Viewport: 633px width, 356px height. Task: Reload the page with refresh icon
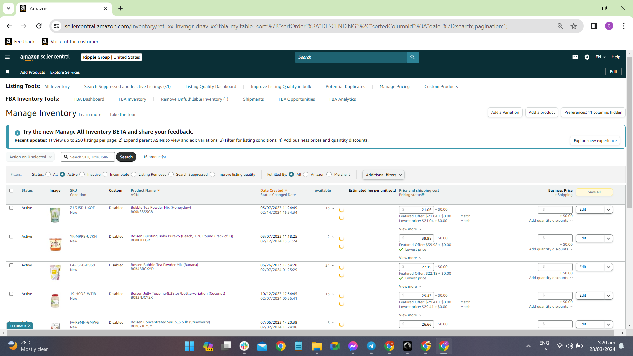pos(39,26)
